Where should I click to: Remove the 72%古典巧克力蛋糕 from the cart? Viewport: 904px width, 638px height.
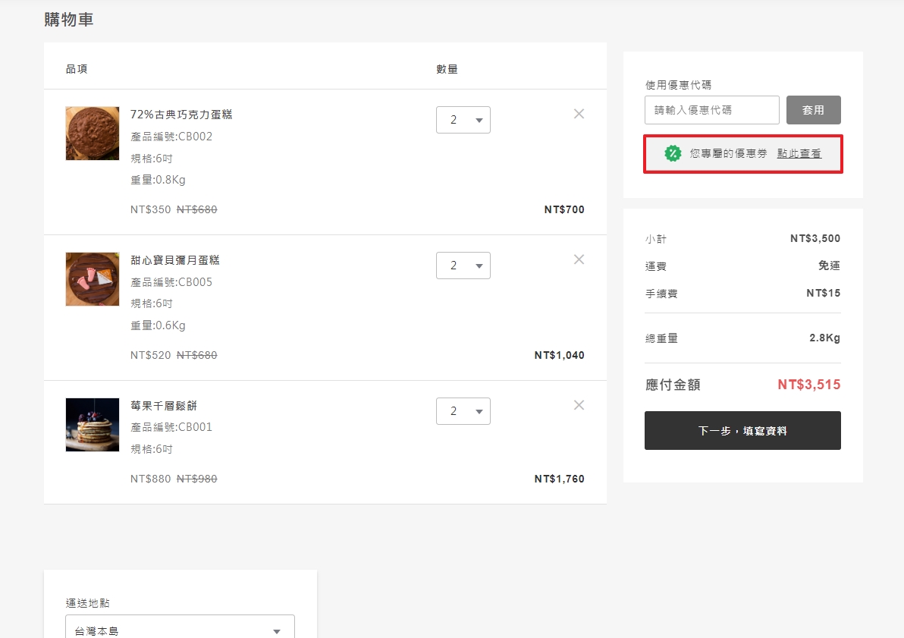[x=579, y=114]
